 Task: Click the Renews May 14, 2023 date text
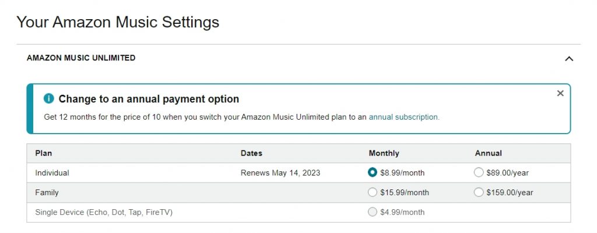tap(280, 173)
